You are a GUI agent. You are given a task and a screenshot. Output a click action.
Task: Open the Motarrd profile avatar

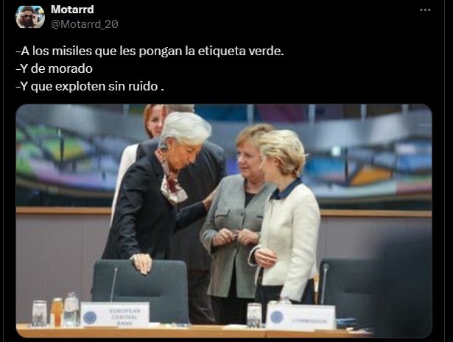pos(30,17)
